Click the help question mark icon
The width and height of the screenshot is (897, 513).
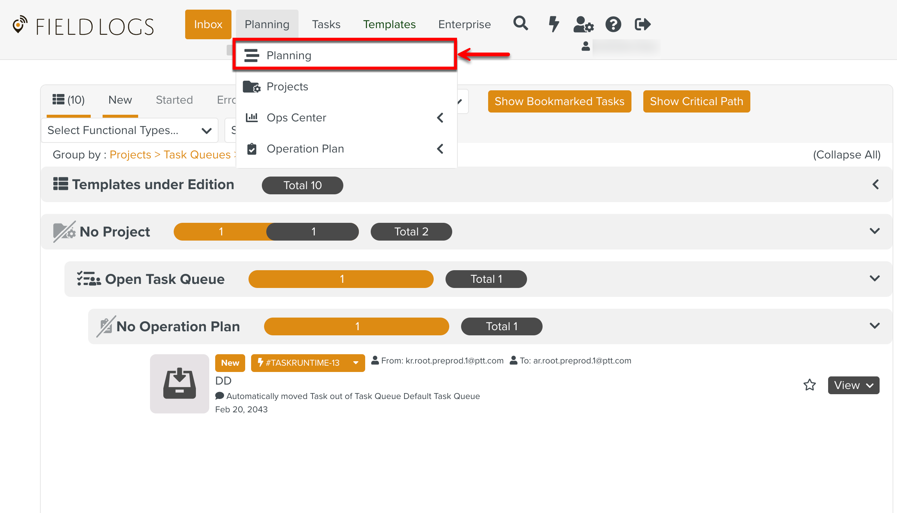(x=613, y=24)
